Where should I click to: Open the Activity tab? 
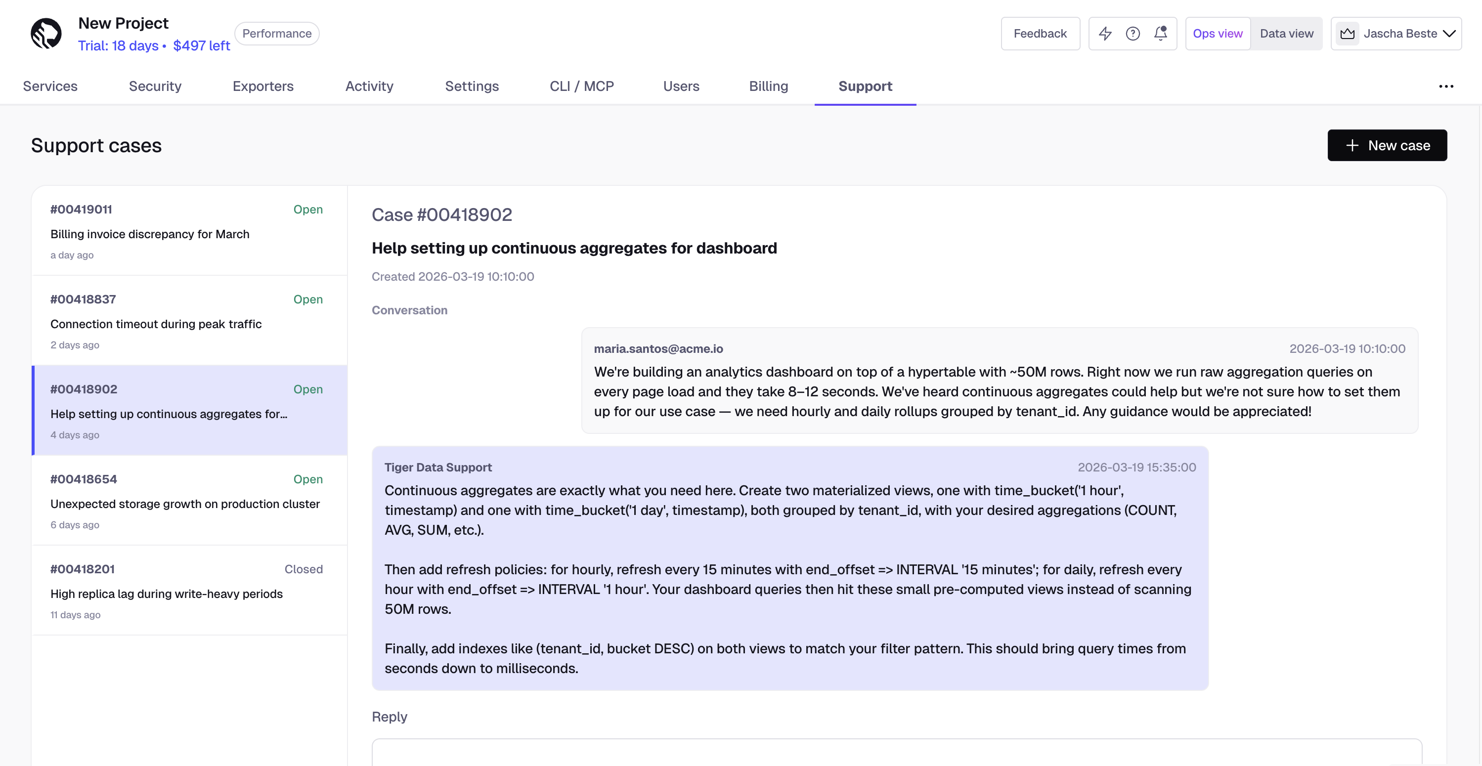pos(369,86)
